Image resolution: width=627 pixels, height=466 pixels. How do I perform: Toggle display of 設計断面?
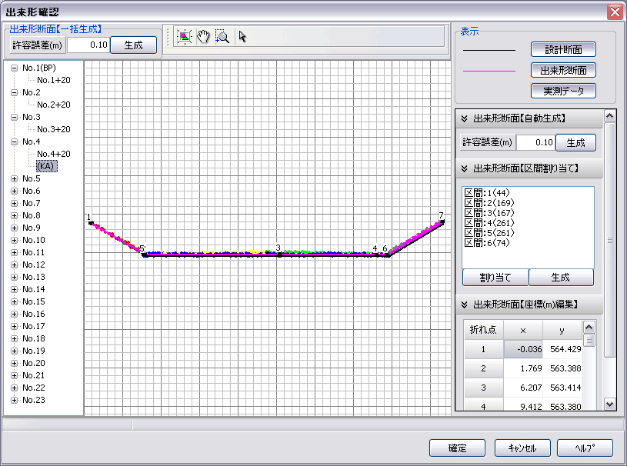coord(563,49)
